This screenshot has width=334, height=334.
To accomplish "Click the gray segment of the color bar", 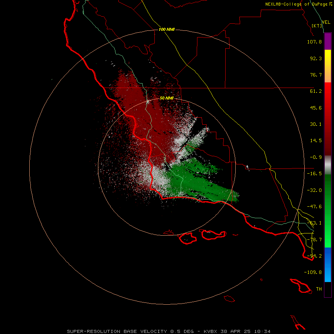I will click(x=328, y=165).
